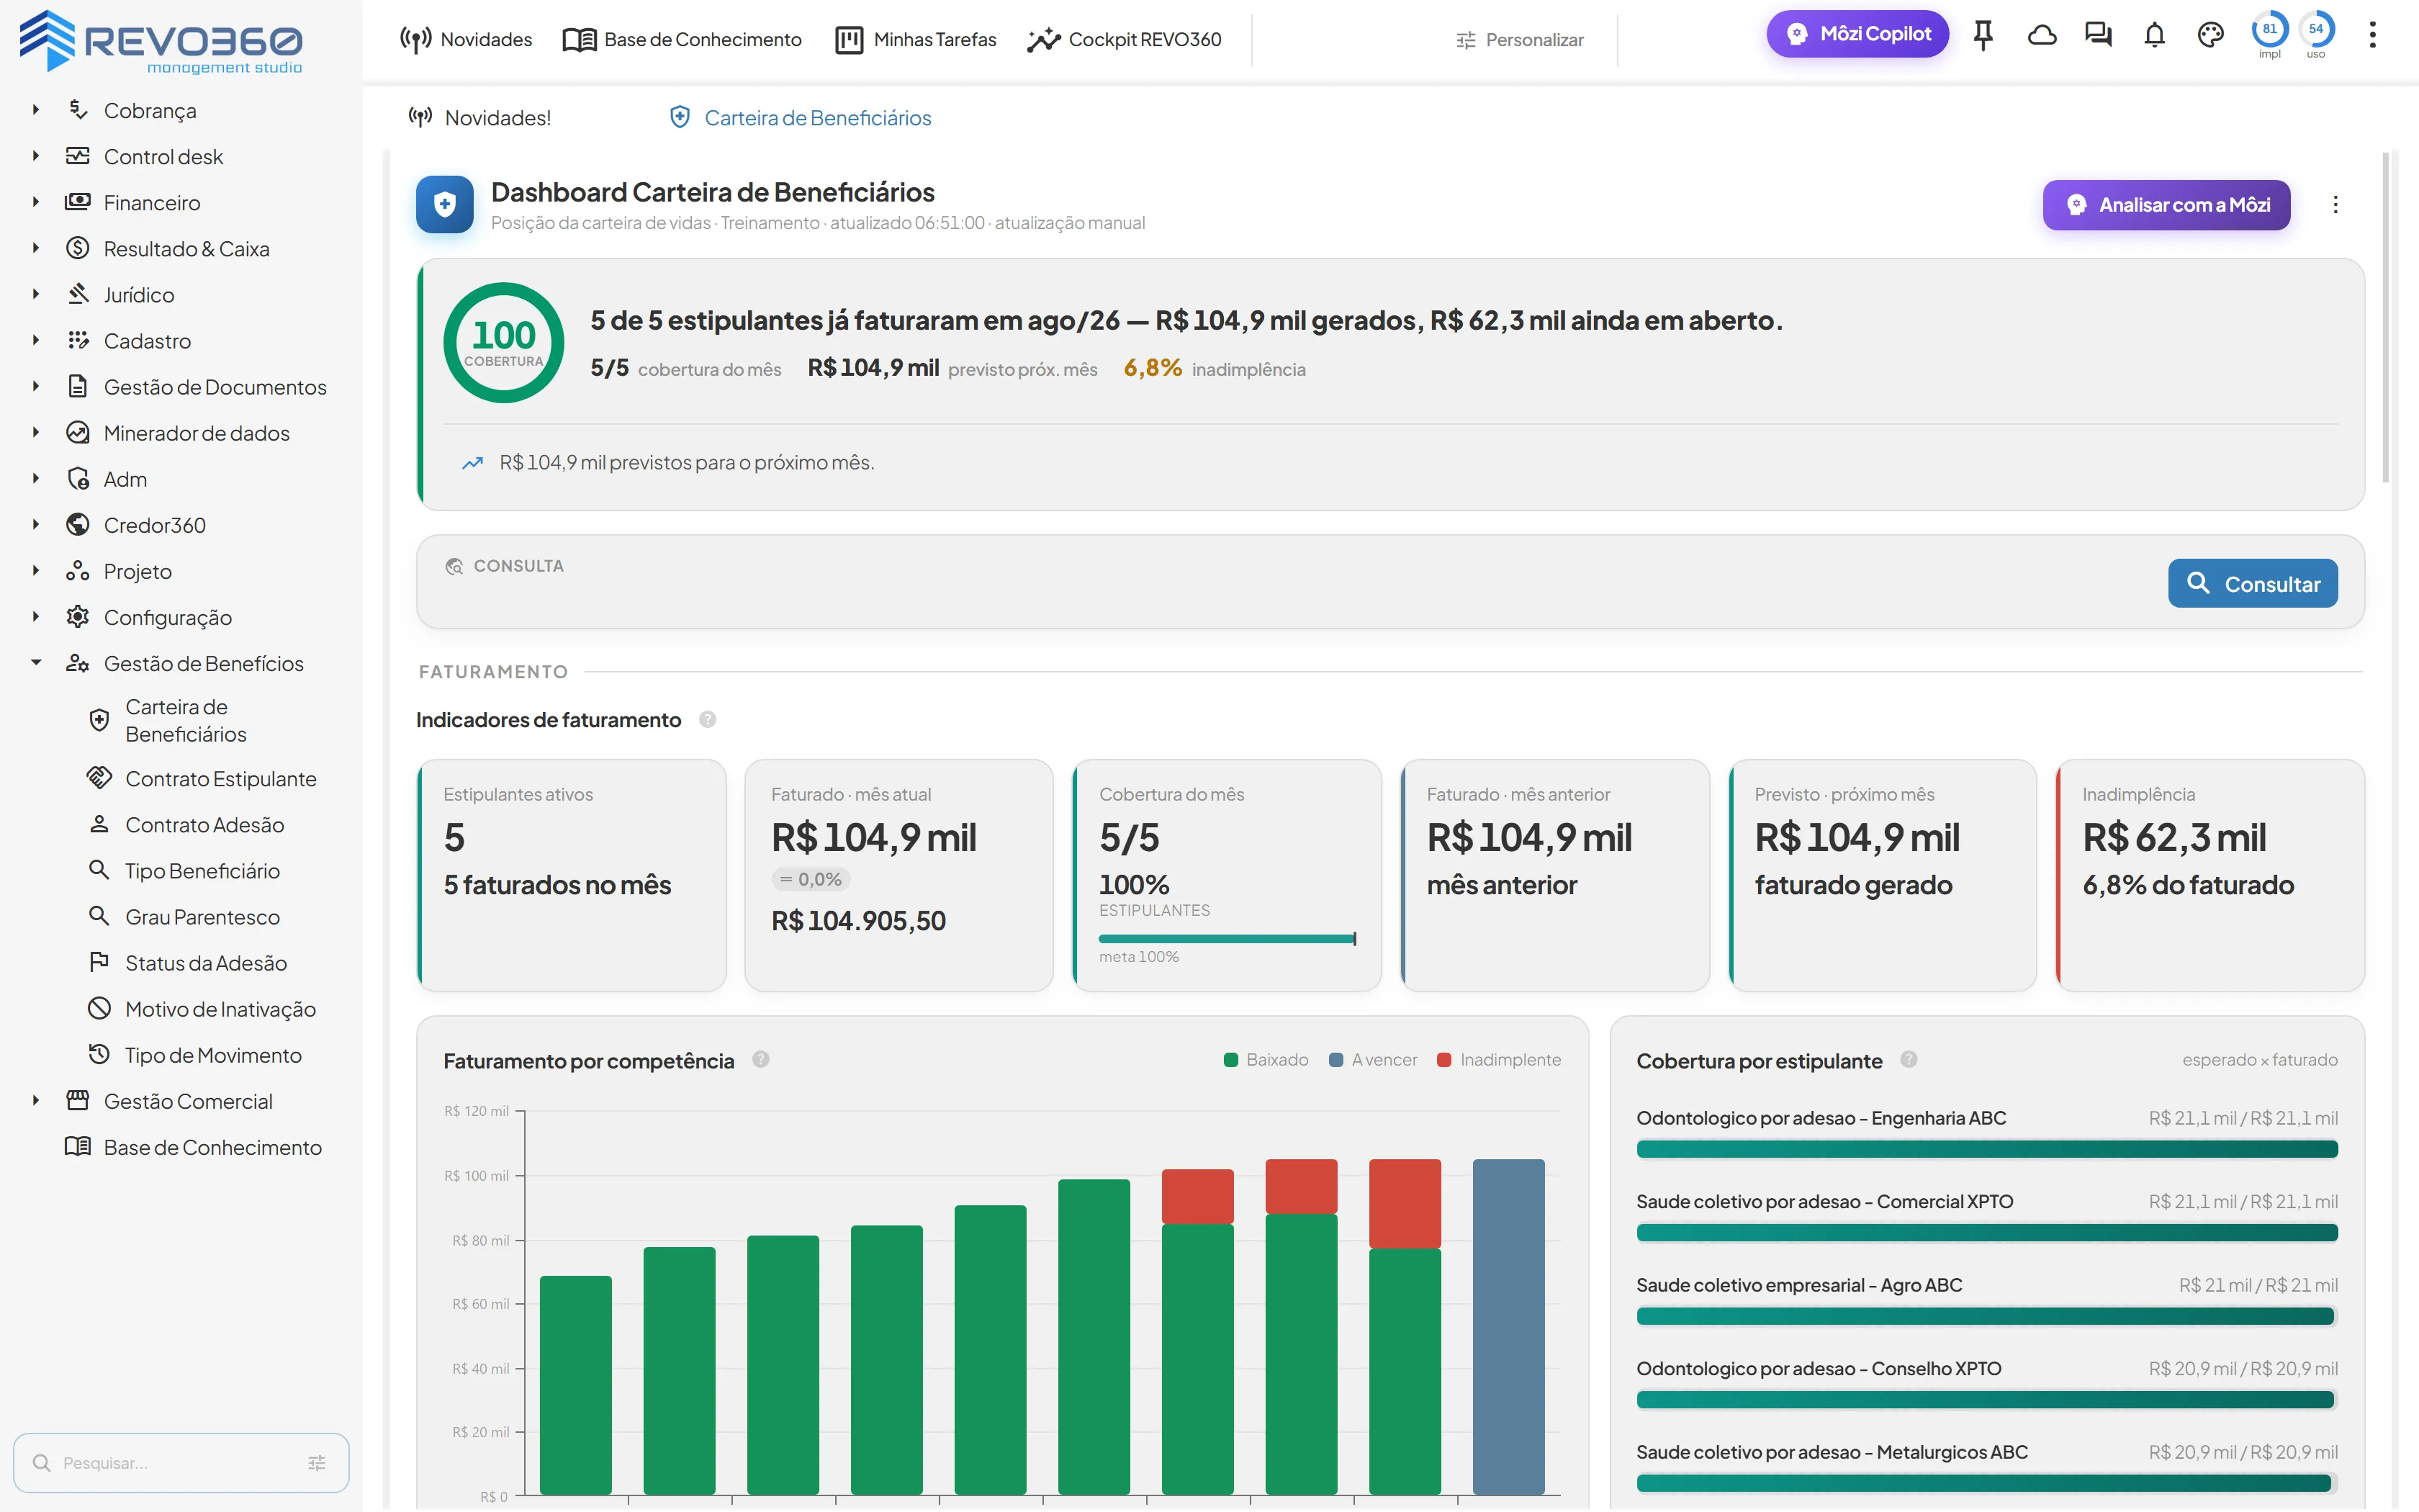
Task: Toggle the A vencer legend series
Action: click(1374, 1059)
